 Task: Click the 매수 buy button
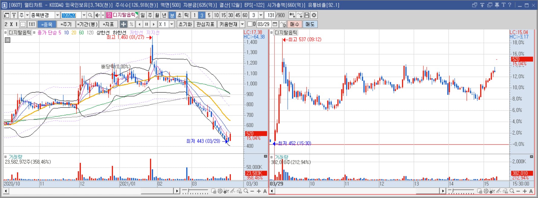[x=294, y=24]
